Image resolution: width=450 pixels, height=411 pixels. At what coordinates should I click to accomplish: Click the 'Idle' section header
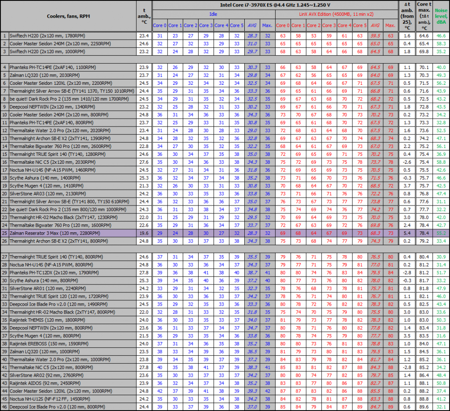click(x=213, y=14)
